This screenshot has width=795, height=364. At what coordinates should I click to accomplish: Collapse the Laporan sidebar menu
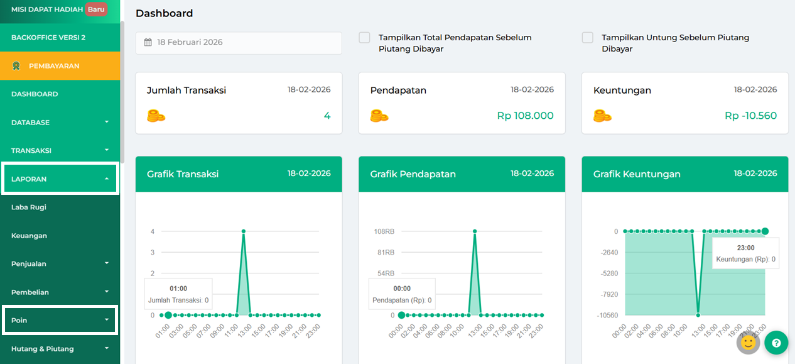[x=60, y=179]
